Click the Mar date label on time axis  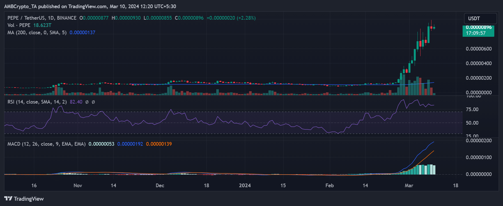tap(409, 186)
